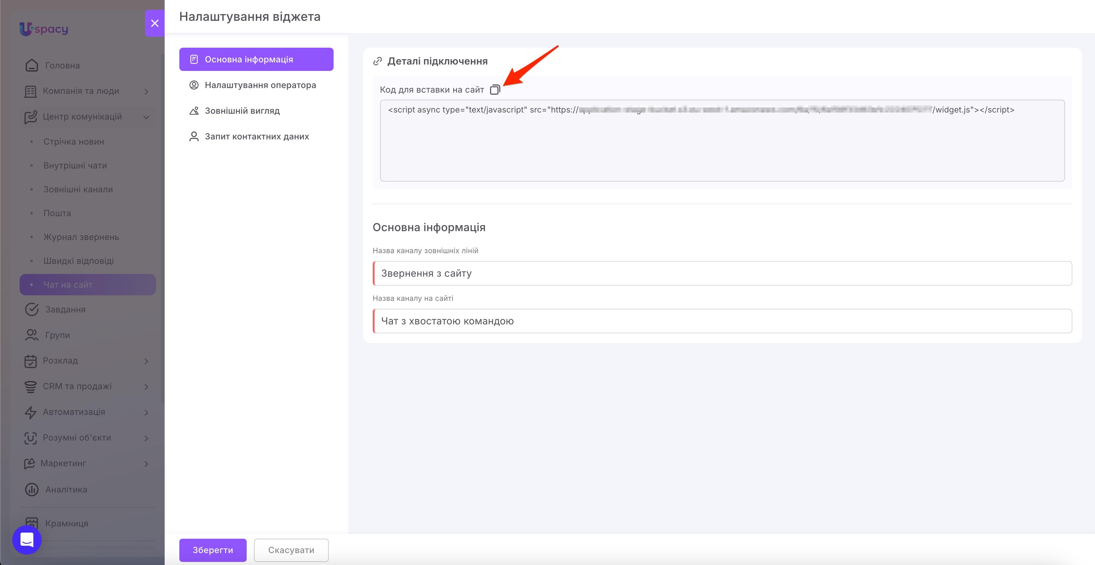
Task: Click the CRM та продажі stack icon
Action: tap(30, 386)
